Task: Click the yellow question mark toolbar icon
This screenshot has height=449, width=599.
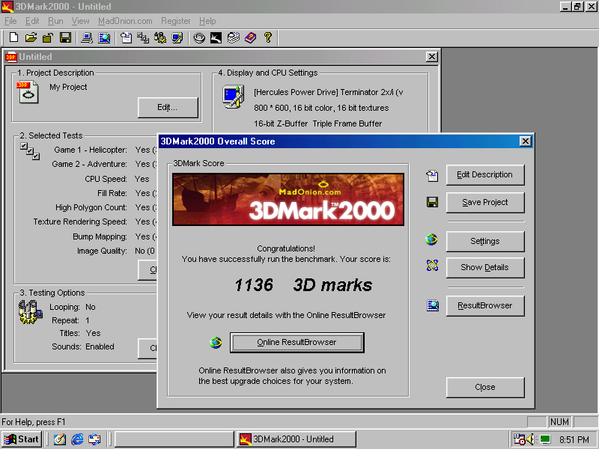Action: (268, 37)
